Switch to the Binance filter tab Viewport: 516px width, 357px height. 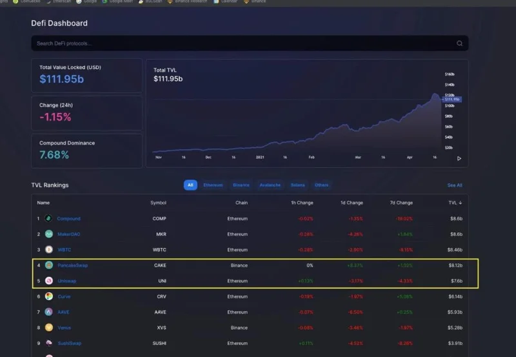coord(241,185)
